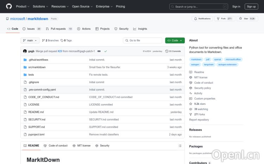Expand the Product menu in header
The height and width of the screenshot is (164, 264).
23,6
